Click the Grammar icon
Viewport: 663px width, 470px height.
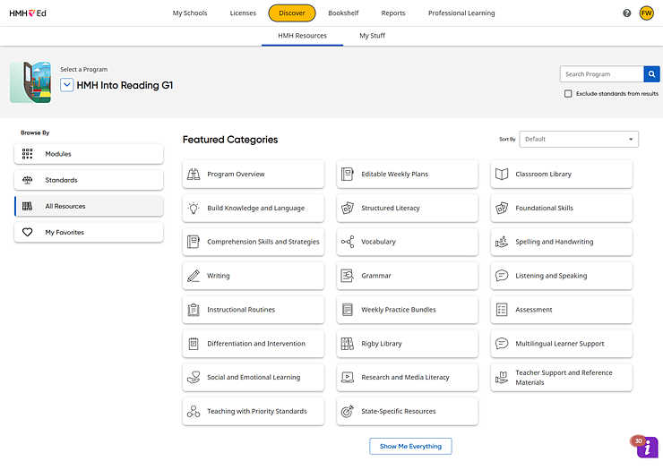347,276
